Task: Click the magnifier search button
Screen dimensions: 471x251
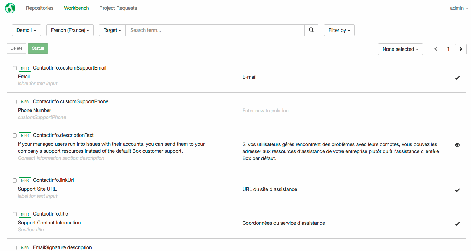Action: click(x=311, y=30)
